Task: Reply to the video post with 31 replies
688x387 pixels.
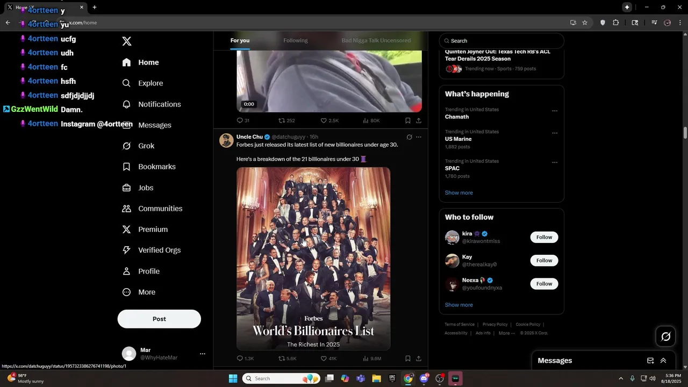Action: click(243, 120)
